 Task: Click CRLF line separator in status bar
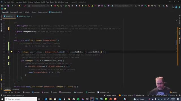coord(152,95)
